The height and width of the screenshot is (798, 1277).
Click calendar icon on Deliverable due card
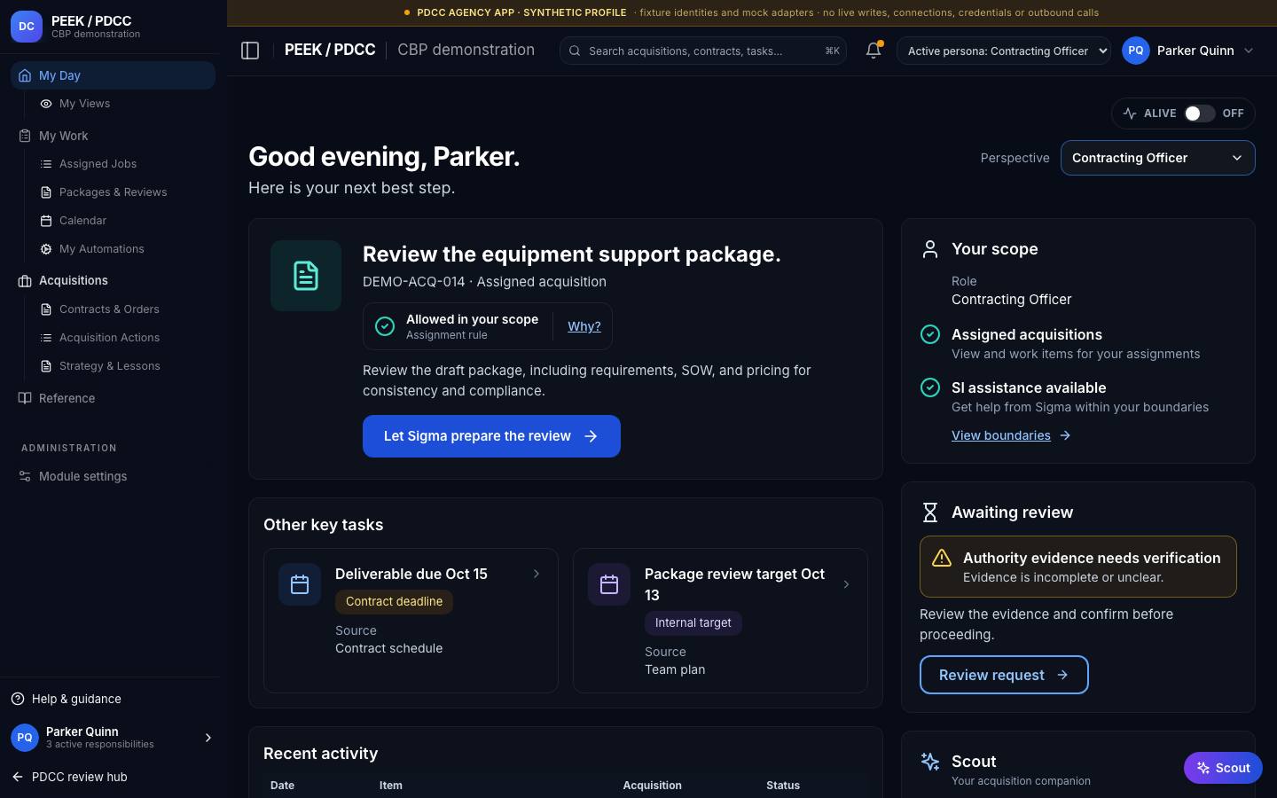300,584
